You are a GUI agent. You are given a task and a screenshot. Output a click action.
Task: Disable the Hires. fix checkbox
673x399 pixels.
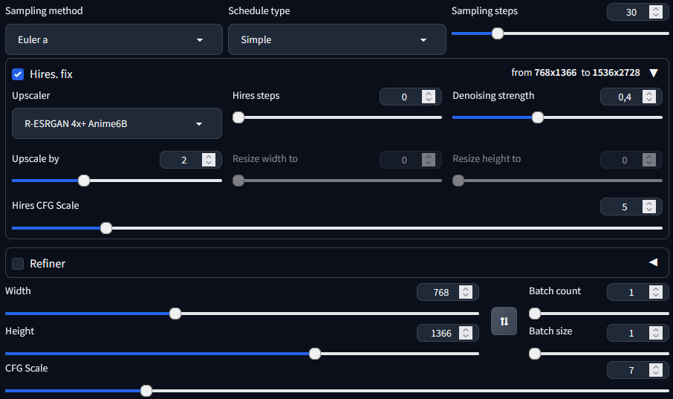pos(18,74)
